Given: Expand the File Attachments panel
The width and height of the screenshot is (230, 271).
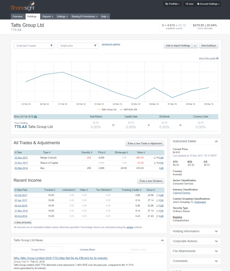Looking at the screenshot, I should (216, 251).
